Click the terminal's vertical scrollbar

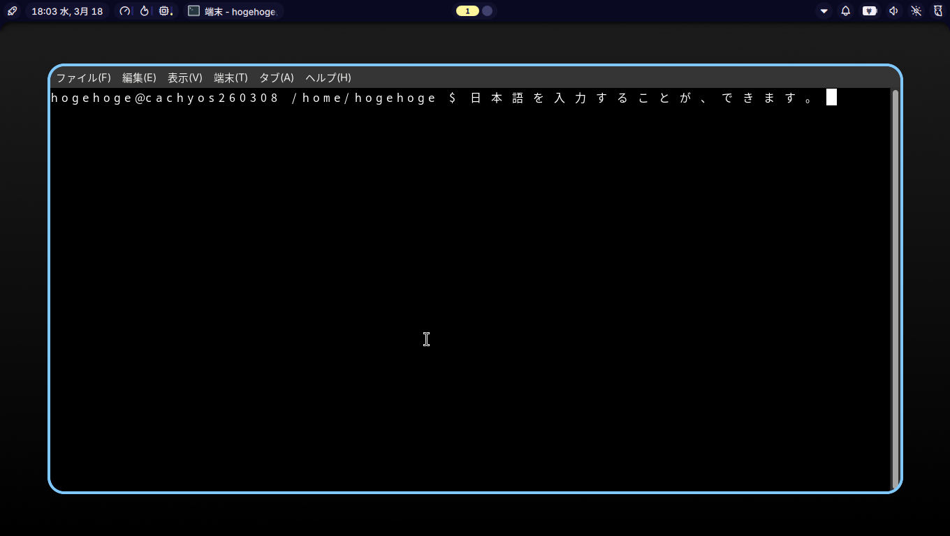pos(895,289)
